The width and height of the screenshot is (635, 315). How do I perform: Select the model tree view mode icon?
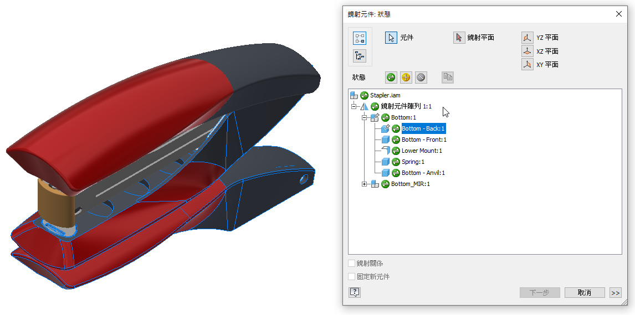(x=360, y=56)
